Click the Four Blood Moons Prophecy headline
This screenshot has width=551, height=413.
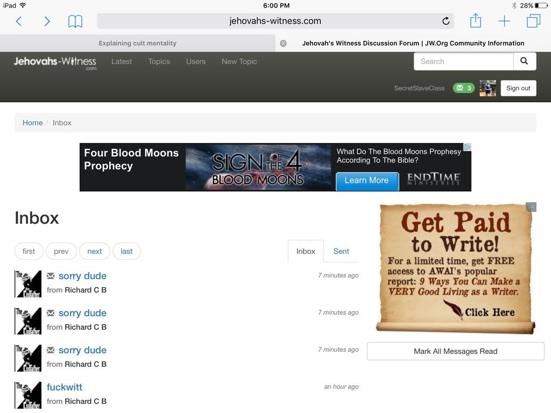click(131, 159)
